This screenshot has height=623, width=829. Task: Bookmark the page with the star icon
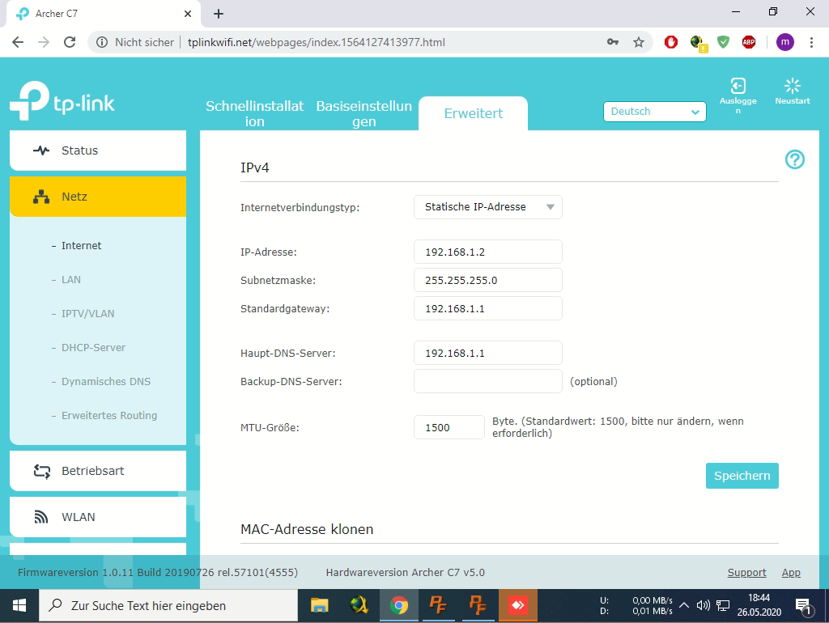(639, 42)
